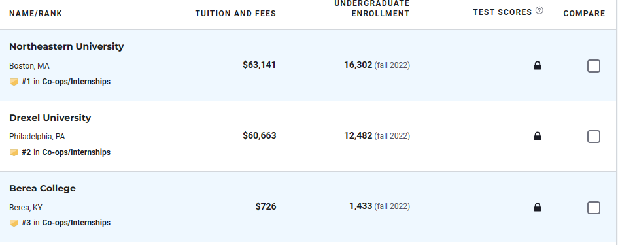
Task: Click the Undergraduate Enrollment column header
Action: tap(372, 8)
